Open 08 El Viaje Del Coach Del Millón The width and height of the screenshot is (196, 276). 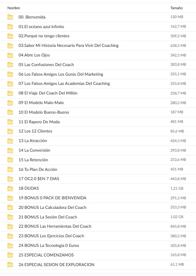pos(48,93)
